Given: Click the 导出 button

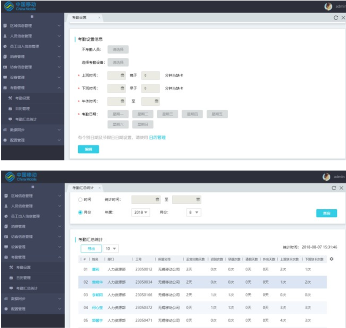Looking at the screenshot, I should click(x=91, y=248).
